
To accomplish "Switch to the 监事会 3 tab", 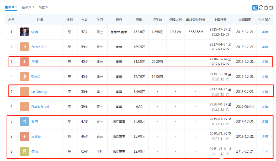I will [28, 7].
